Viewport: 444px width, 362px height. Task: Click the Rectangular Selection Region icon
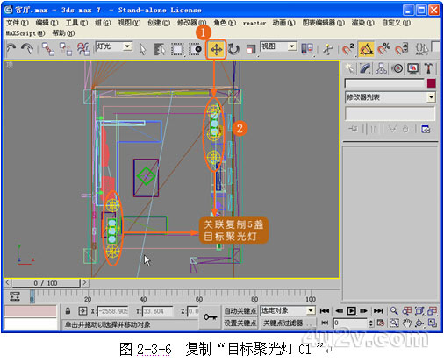point(177,49)
